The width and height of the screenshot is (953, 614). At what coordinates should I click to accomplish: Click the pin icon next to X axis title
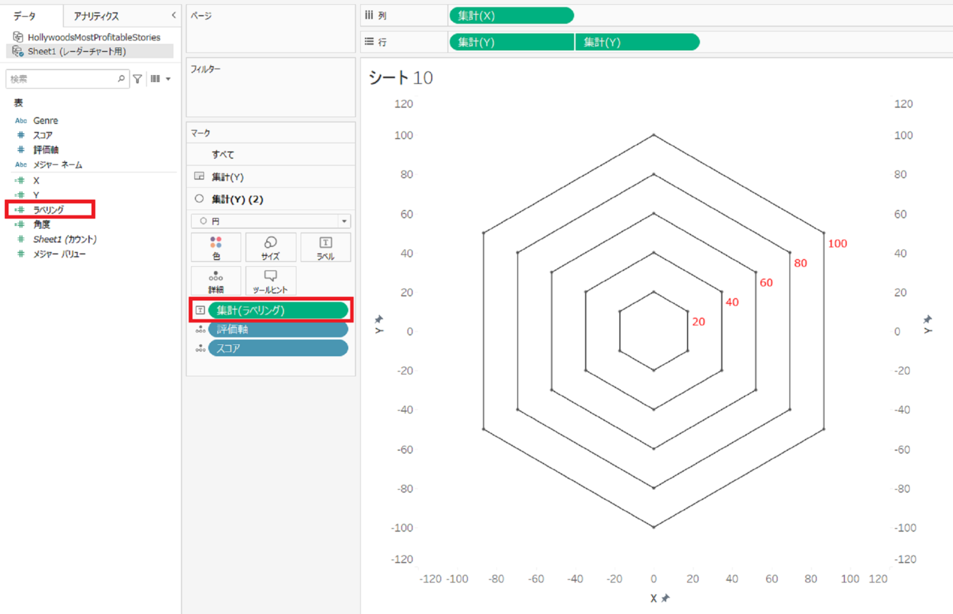pyautogui.click(x=666, y=598)
